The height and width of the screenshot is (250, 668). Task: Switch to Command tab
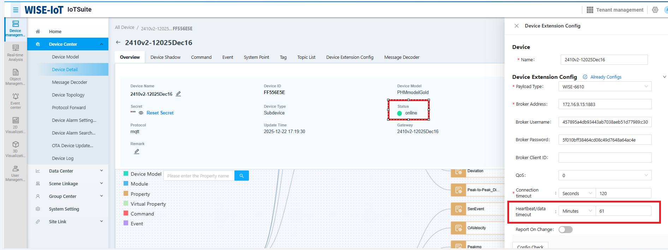tap(201, 57)
